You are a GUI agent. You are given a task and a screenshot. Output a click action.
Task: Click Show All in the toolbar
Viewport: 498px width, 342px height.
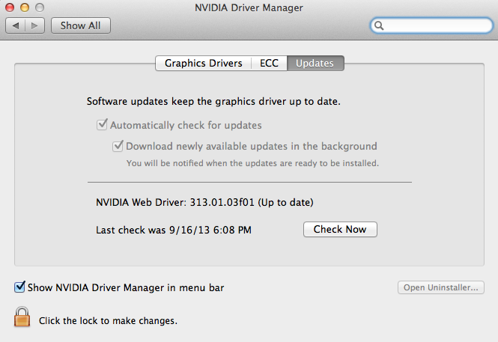point(81,25)
